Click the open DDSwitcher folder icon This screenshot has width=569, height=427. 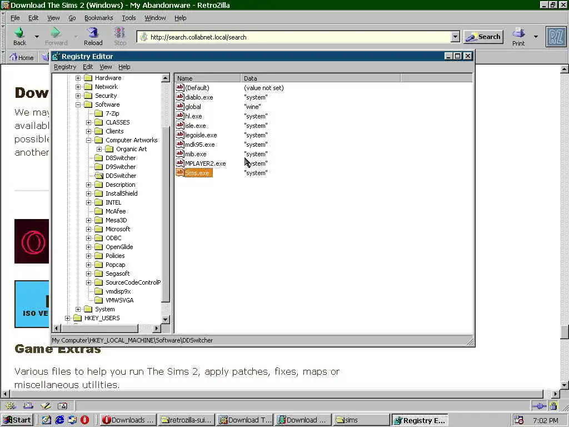click(99, 176)
